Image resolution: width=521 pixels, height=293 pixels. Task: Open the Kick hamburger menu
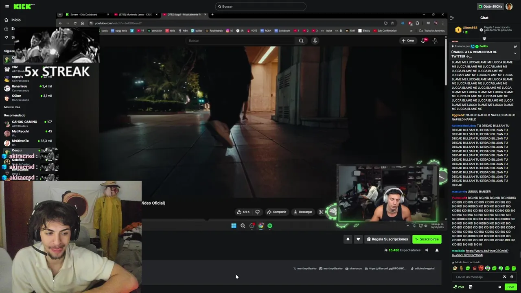click(x=7, y=7)
